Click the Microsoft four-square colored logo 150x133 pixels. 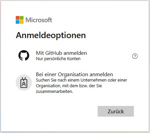[20, 20]
